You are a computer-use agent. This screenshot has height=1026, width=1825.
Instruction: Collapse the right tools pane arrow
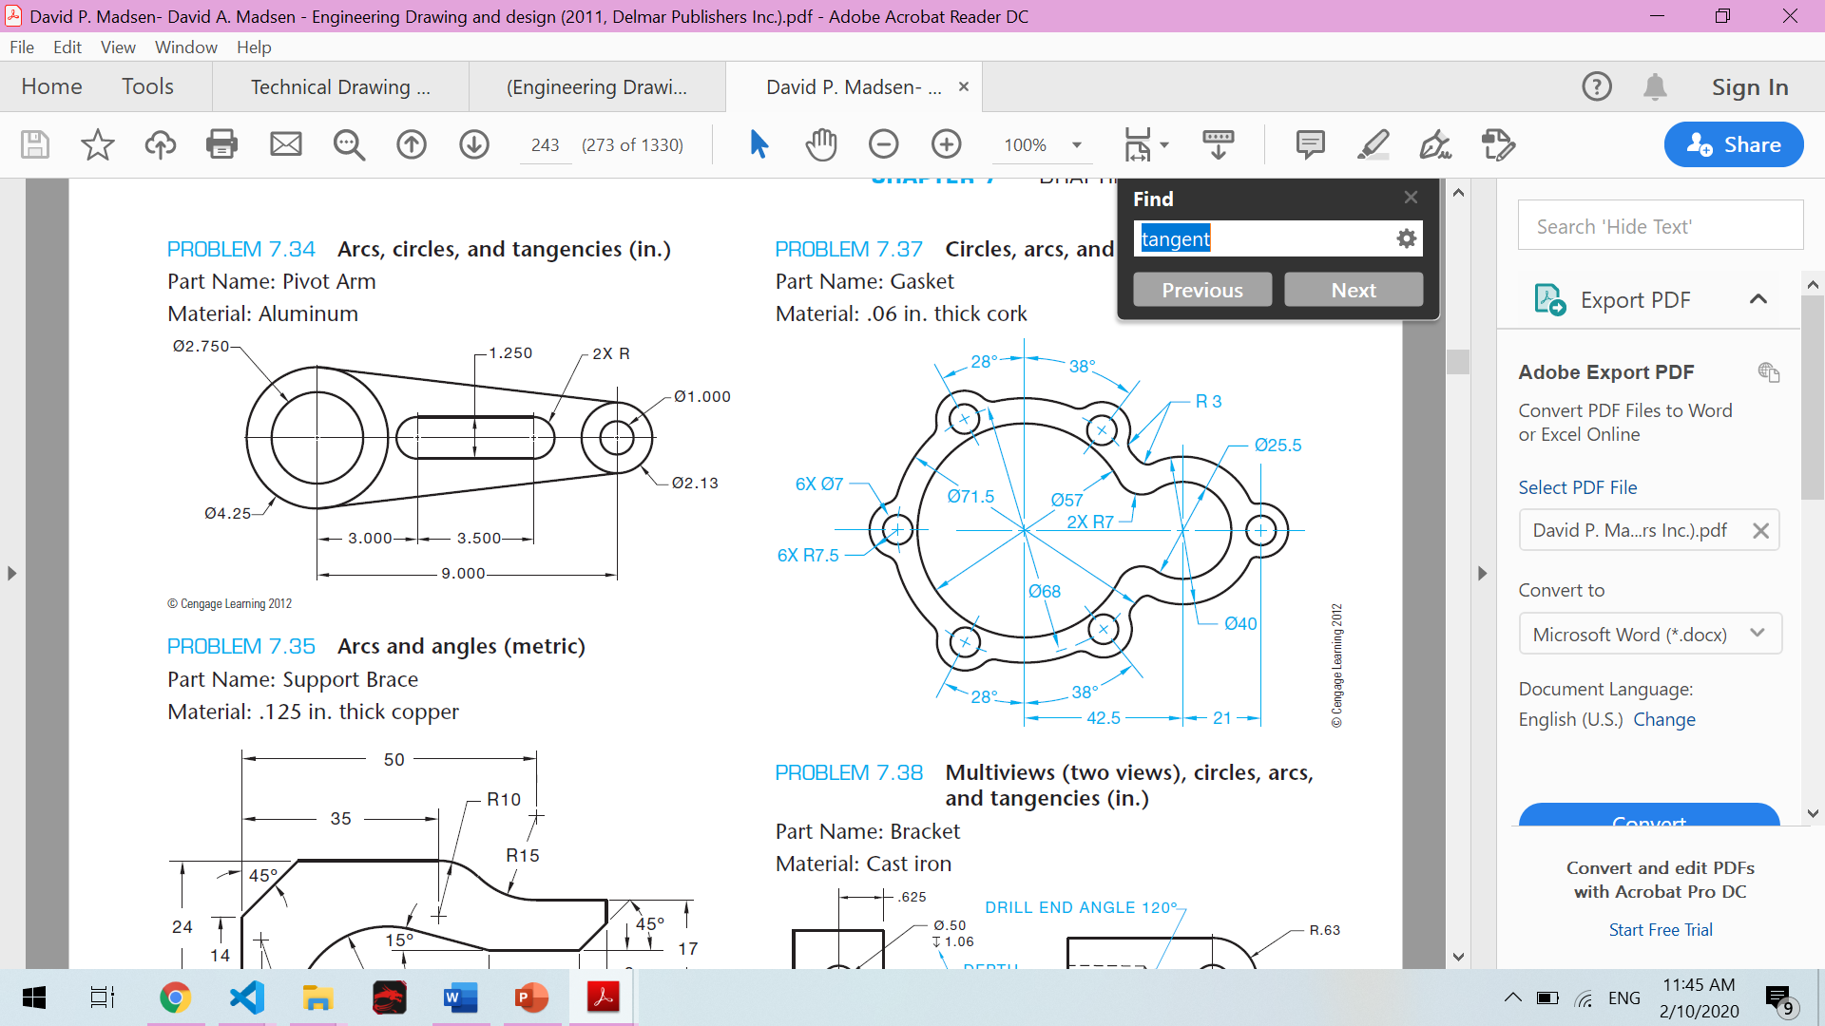coord(1482,574)
